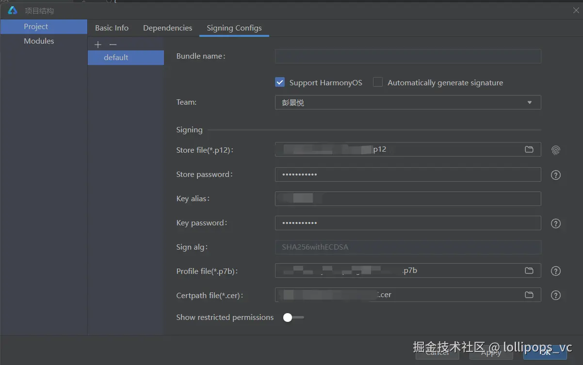Switch to Dependencies tab

pos(167,28)
